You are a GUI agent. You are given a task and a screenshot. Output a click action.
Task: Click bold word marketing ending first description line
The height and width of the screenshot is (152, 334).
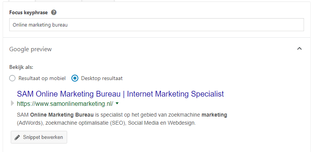214,115
